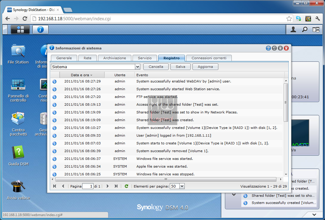Viewport: 325px width, 220px height.
Task: Select the Apple file service was started entry
Action: [167, 166]
